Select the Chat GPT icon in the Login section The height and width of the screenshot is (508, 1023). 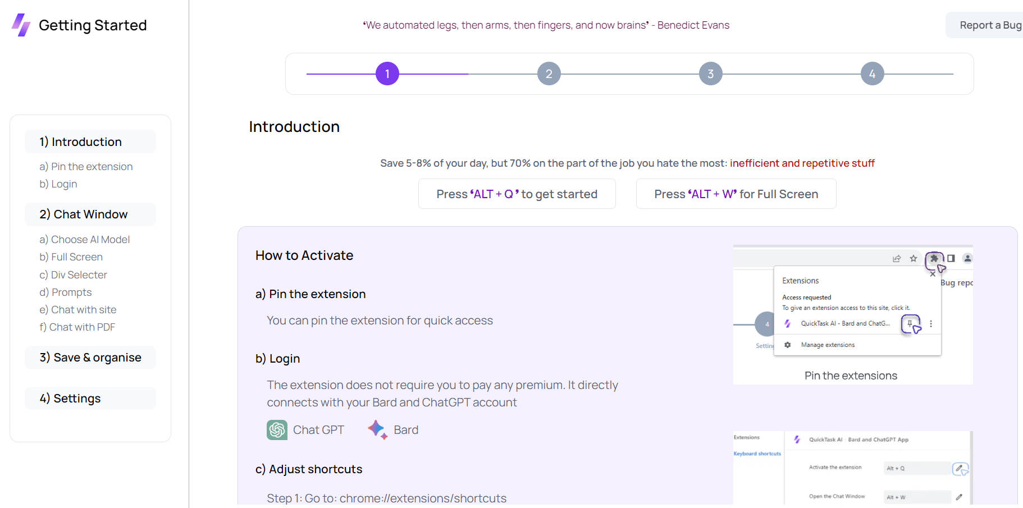[277, 429]
